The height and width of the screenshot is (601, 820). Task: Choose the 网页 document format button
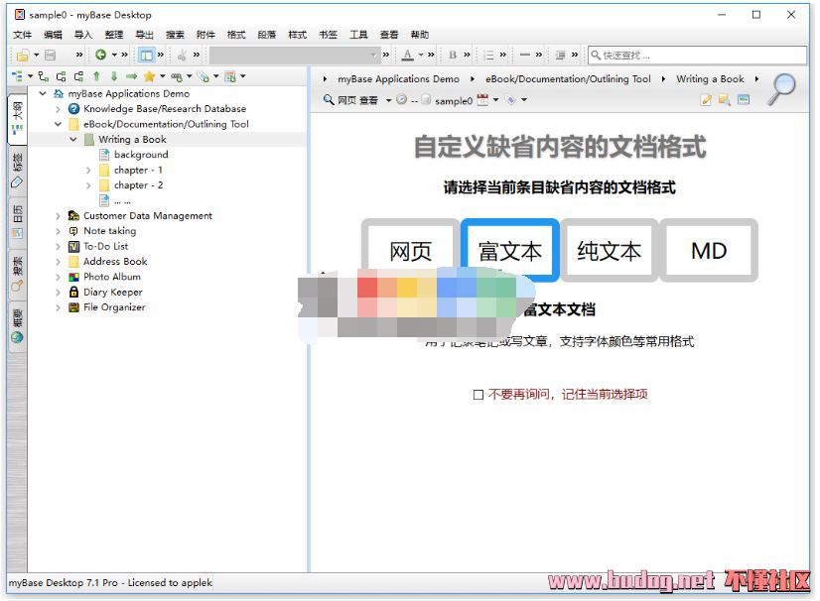(x=411, y=250)
